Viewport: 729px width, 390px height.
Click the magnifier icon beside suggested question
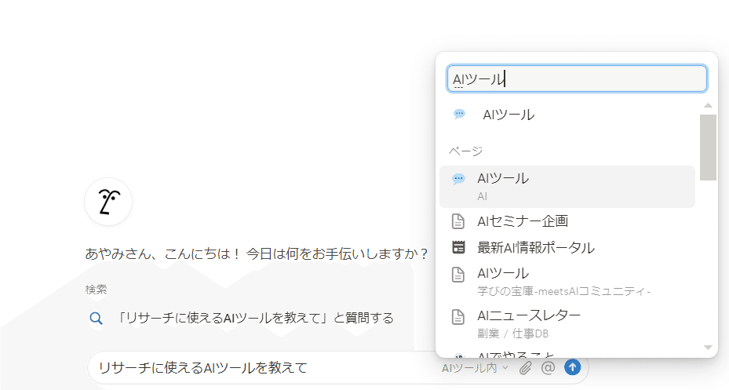click(x=96, y=318)
